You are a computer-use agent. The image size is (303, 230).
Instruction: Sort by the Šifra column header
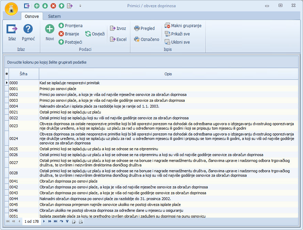click(24, 74)
